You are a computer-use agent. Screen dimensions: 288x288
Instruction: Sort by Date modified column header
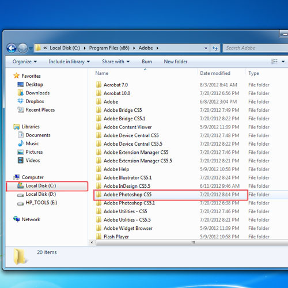(x=215, y=73)
